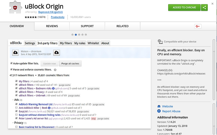Viewport: 217px width, 135px height.
Task: Switch to About tab
Action: [x=105, y=43]
